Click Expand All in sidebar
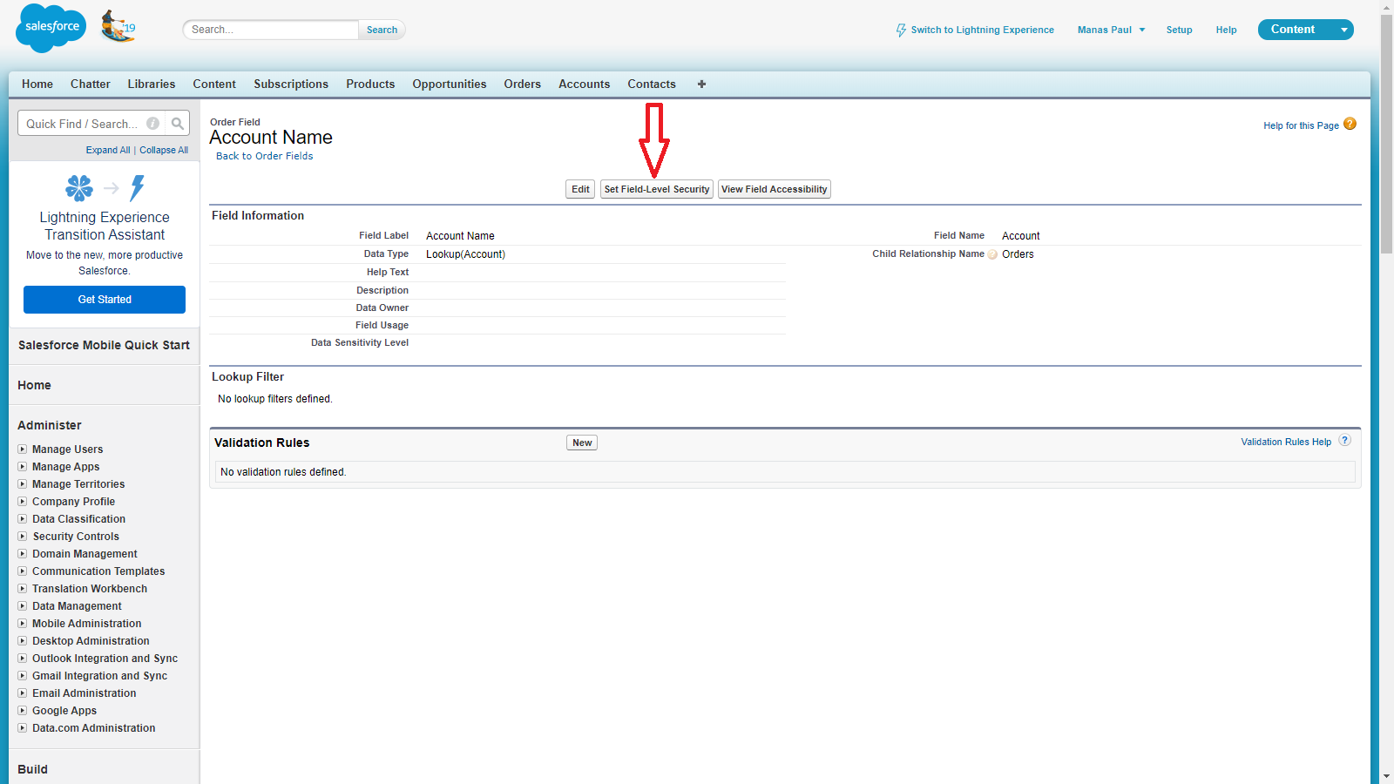 108,150
